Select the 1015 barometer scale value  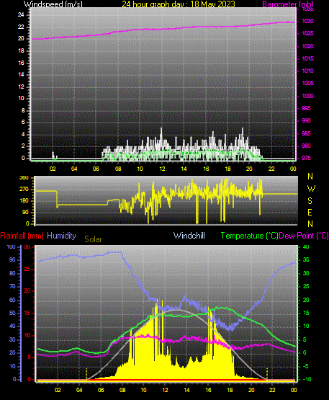(x=307, y=58)
